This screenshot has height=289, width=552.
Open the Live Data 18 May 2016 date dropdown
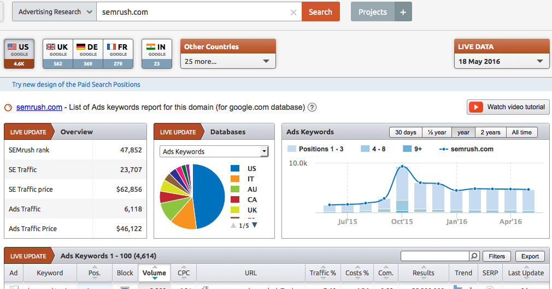(x=501, y=61)
